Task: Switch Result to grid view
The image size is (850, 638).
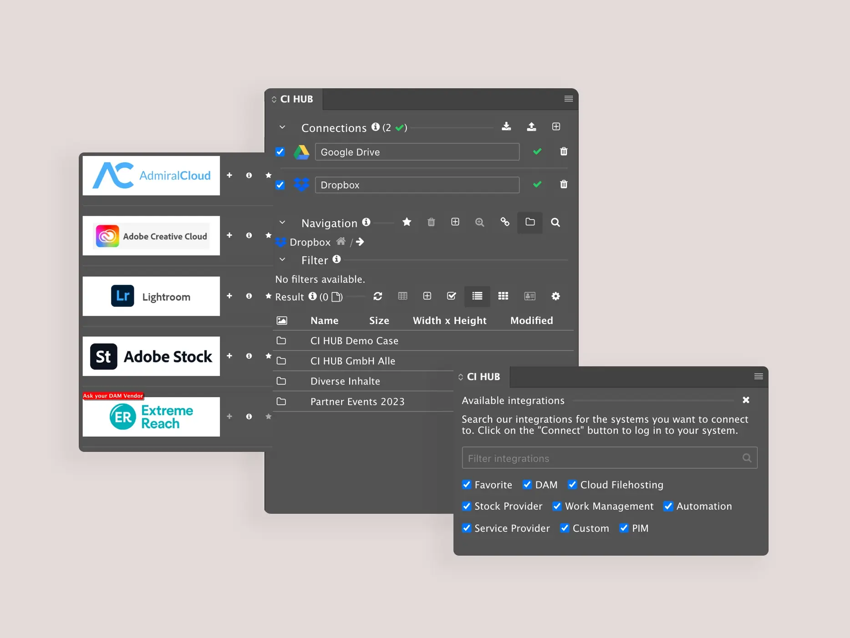Action: [x=503, y=296]
